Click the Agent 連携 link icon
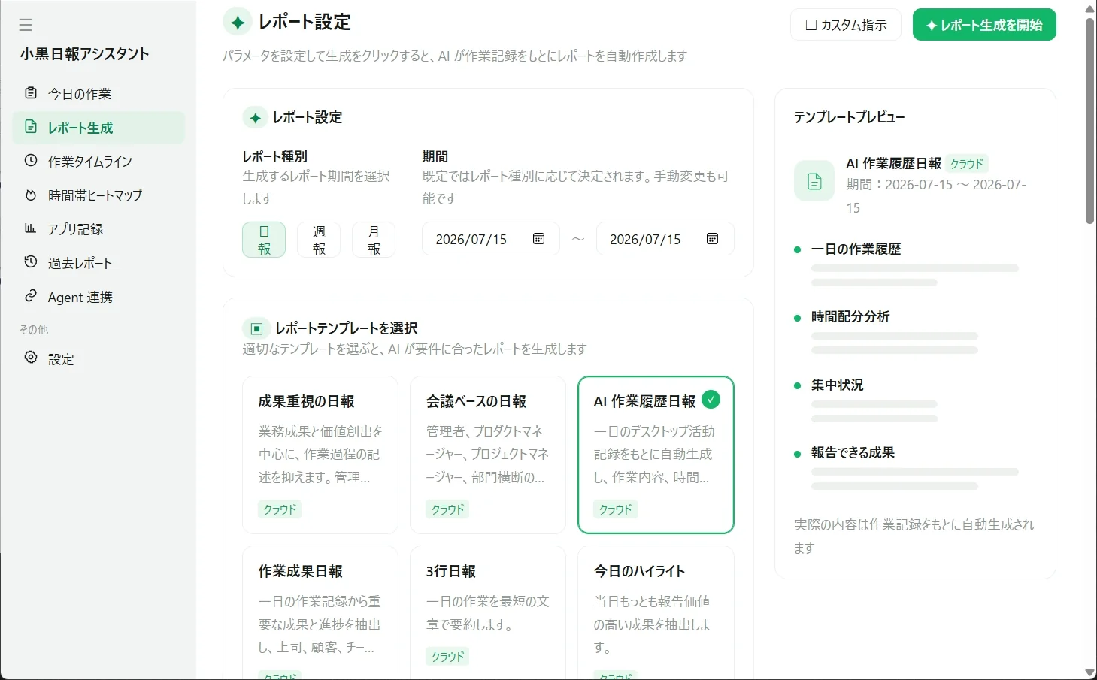 tap(31, 296)
